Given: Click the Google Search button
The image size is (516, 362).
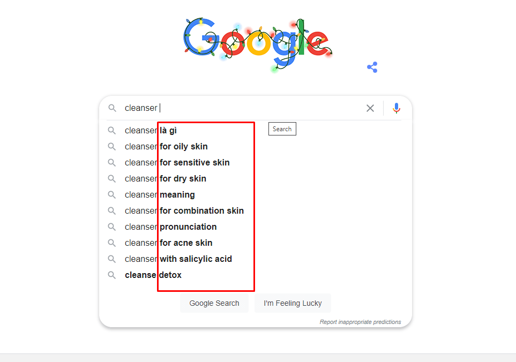Looking at the screenshot, I should pyautogui.click(x=214, y=303).
